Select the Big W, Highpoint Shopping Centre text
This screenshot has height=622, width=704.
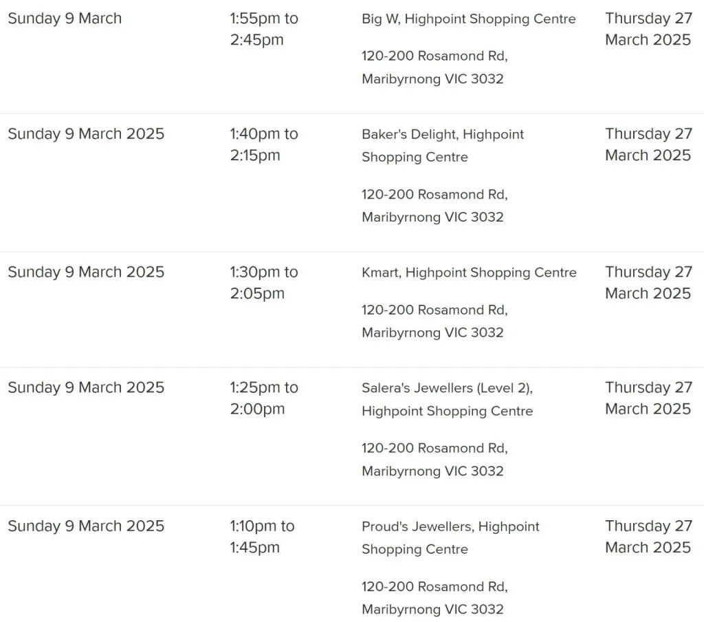point(468,19)
